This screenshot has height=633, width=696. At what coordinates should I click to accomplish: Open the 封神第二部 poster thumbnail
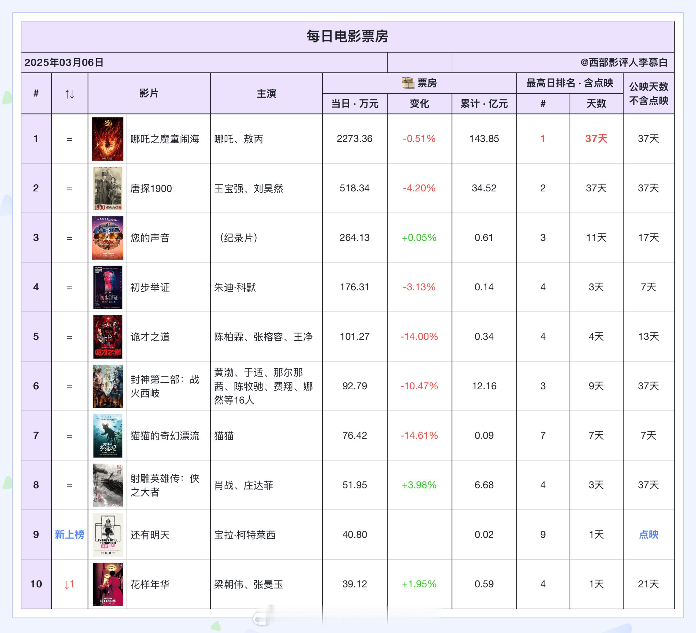pos(108,386)
